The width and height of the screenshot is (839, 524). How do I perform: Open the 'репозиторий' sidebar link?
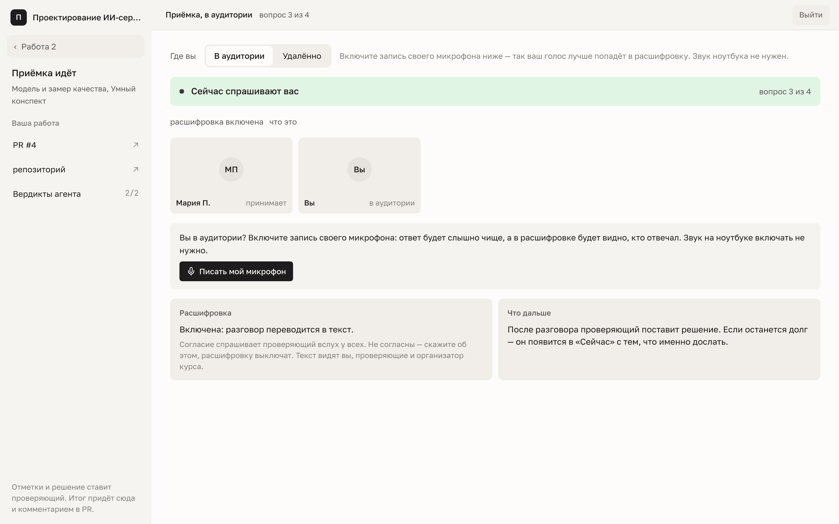pyautogui.click(x=75, y=169)
